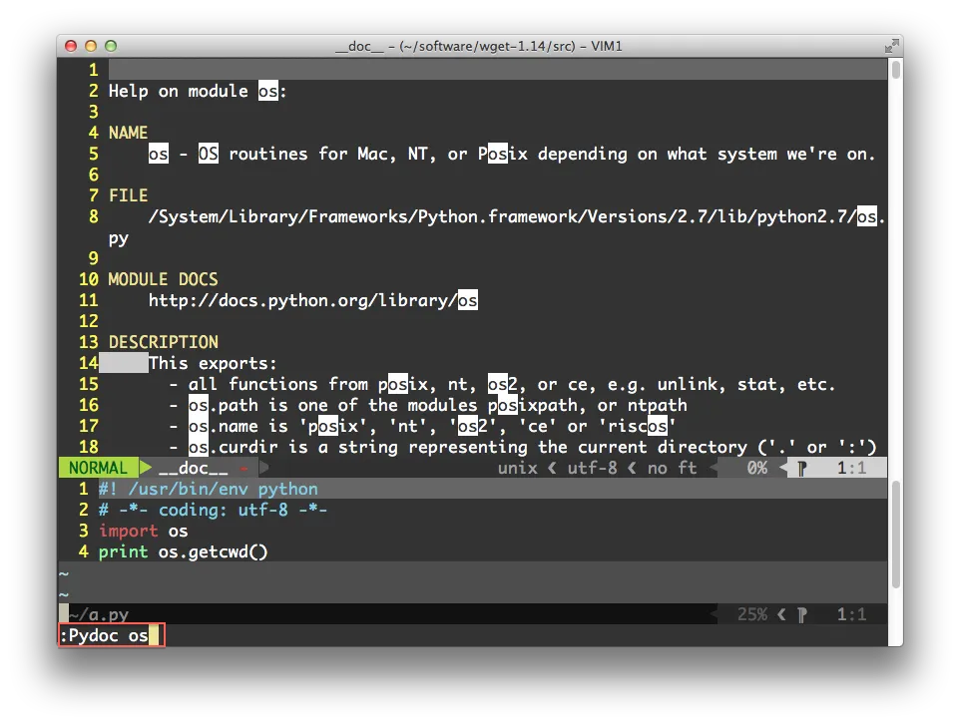Click the yellow minimize window button
The height and width of the screenshot is (725, 960).
91,46
